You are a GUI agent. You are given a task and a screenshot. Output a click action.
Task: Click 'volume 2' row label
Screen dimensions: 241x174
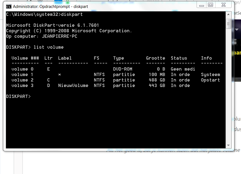[23, 80]
